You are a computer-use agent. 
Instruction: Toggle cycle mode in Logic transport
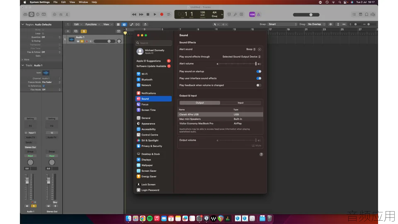pos(169,15)
